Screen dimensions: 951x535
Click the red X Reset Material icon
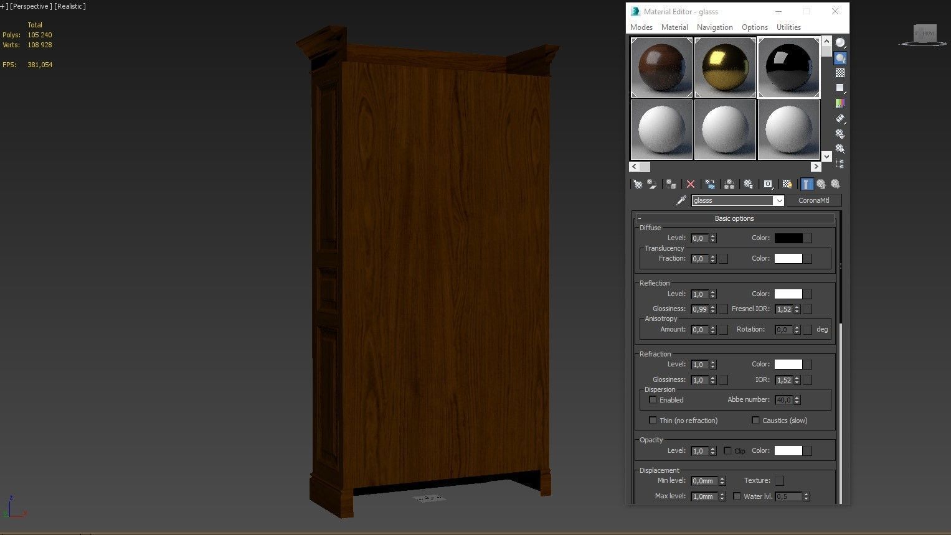(690, 184)
